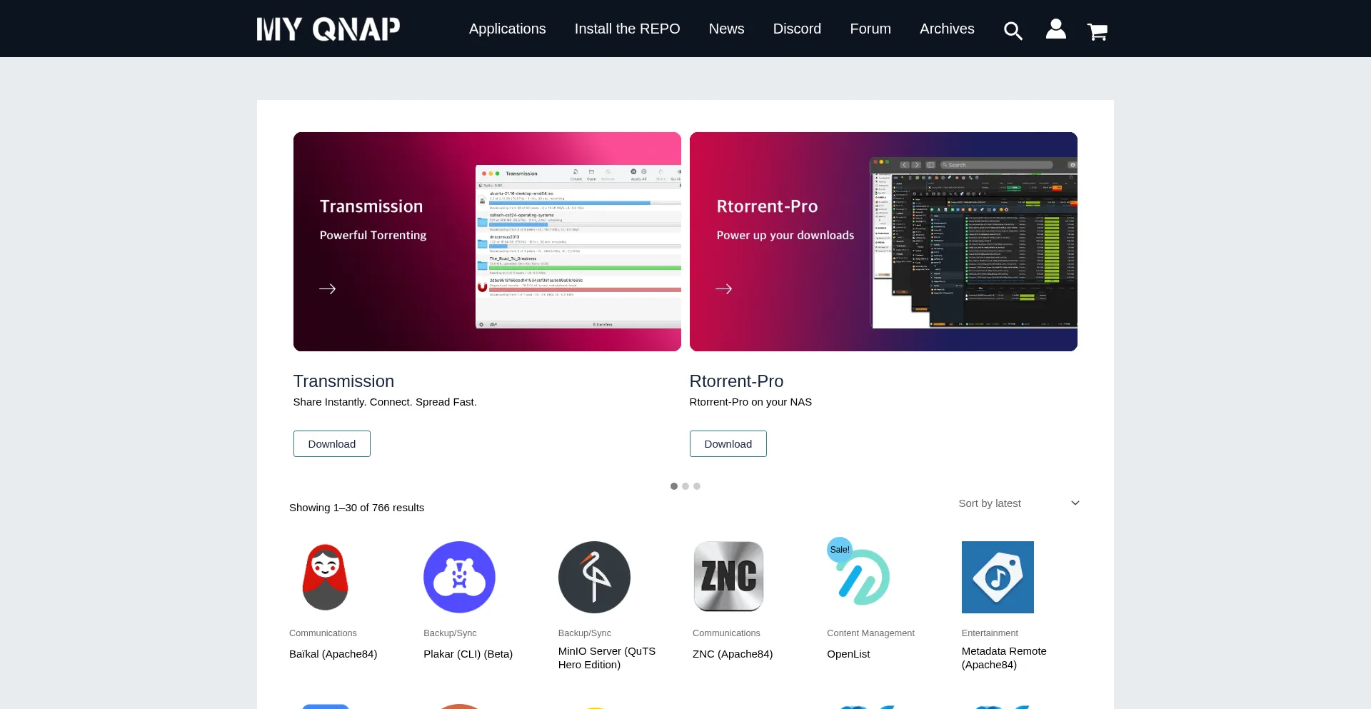Open the OpenList app icon

pos(863,577)
